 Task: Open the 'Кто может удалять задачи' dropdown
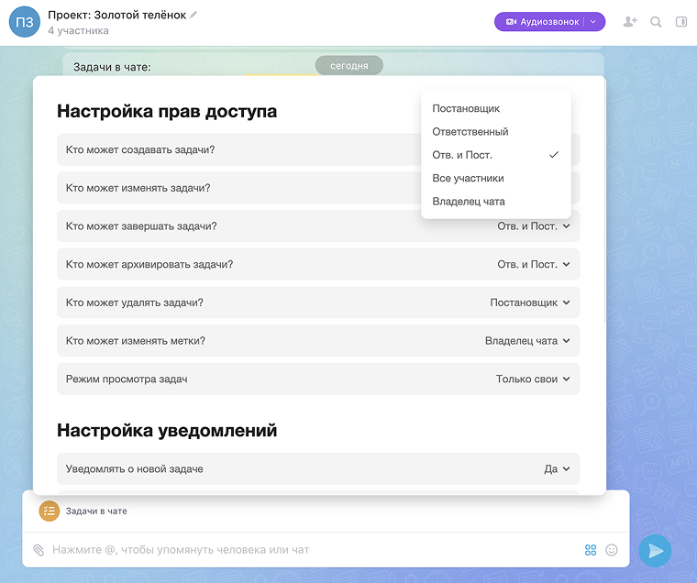point(530,302)
